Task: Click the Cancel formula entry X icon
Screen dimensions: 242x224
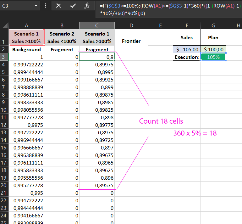Action: click(x=58, y=6)
